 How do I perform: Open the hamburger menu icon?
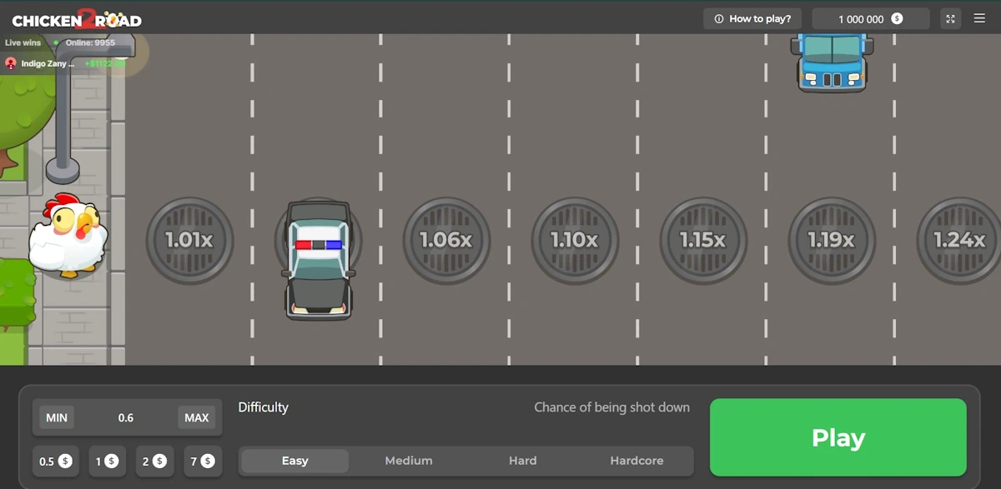point(979,18)
